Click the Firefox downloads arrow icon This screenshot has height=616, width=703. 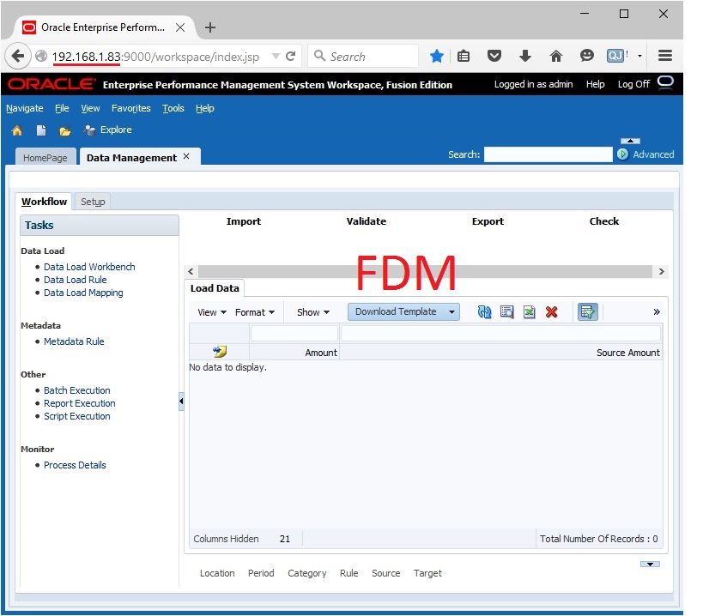click(524, 56)
